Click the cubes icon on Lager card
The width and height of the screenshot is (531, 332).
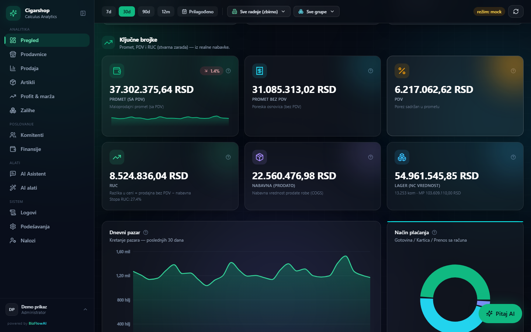pyautogui.click(x=402, y=157)
